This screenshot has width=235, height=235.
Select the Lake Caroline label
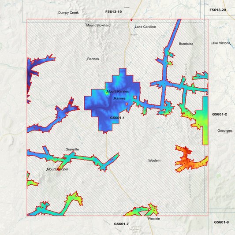pos(145,27)
